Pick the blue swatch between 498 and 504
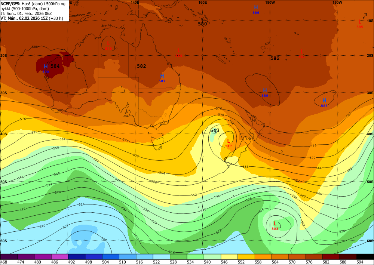374x265 pixels. coord(93,257)
